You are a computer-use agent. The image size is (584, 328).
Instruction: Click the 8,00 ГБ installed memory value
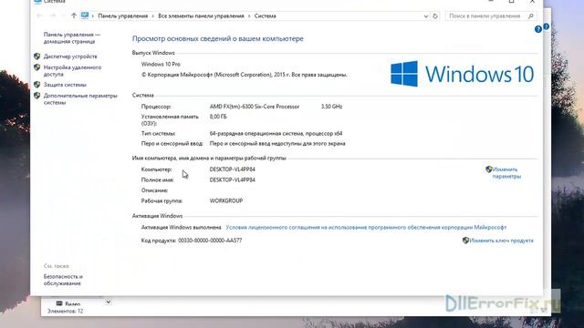pyautogui.click(x=218, y=117)
